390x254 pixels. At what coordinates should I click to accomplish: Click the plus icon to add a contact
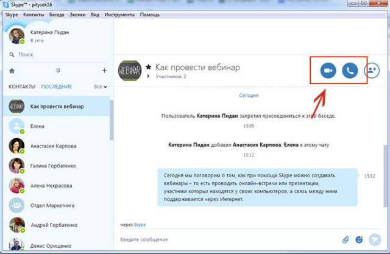(x=104, y=71)
